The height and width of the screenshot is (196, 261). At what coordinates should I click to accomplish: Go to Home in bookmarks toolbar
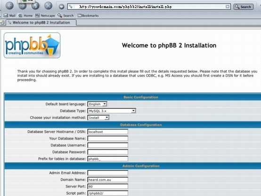25,16
